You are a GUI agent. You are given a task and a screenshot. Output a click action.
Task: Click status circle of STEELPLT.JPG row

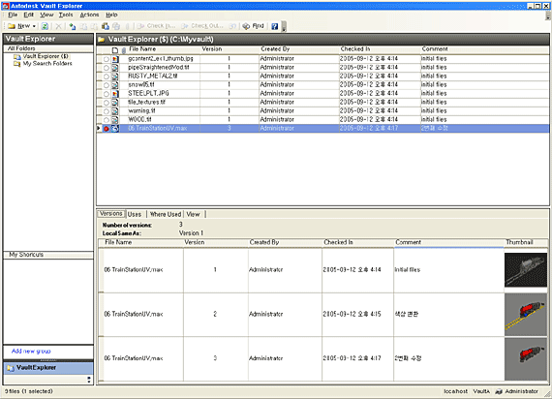tap(106, 94)
